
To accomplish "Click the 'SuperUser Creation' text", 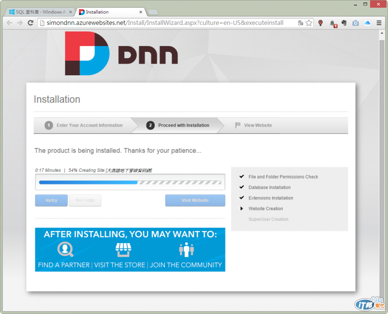I will [268, 219].
